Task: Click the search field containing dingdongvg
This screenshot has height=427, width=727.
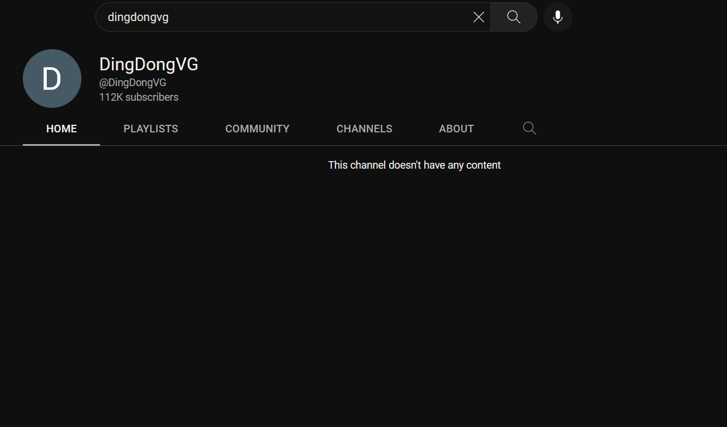Action: tap(293, 17)
